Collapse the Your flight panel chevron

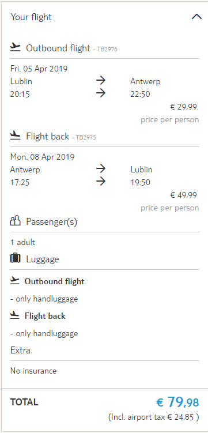[196, 17]
